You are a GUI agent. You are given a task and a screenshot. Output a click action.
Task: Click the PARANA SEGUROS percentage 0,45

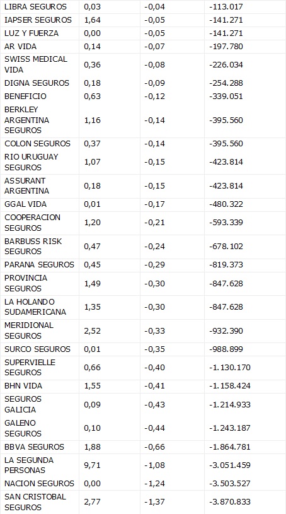(x=92, y=264)
